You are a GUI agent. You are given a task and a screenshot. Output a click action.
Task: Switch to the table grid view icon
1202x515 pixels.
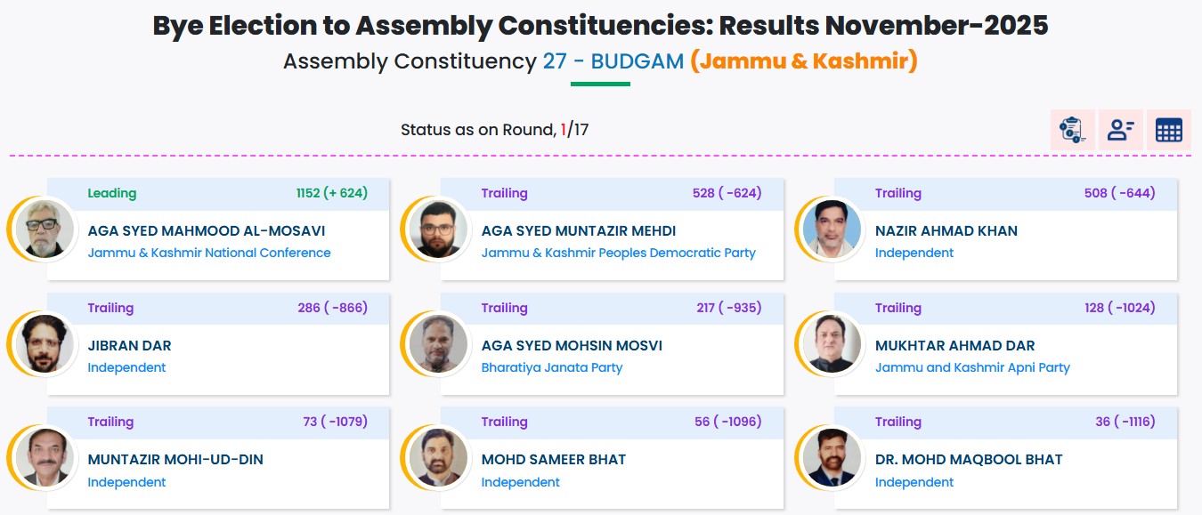tap(1168, 130)
